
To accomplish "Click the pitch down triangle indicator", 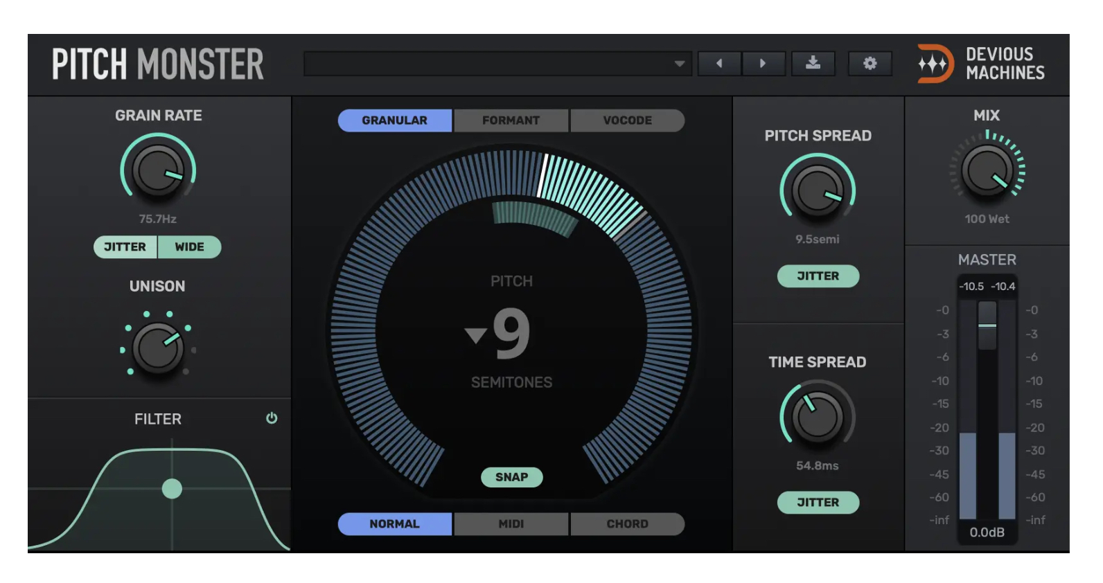I will 476,336.
